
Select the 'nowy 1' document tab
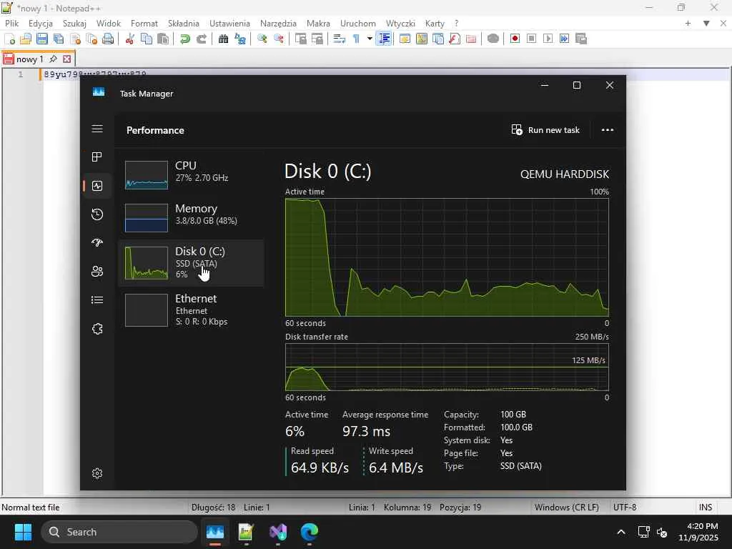tap(29, 59)
